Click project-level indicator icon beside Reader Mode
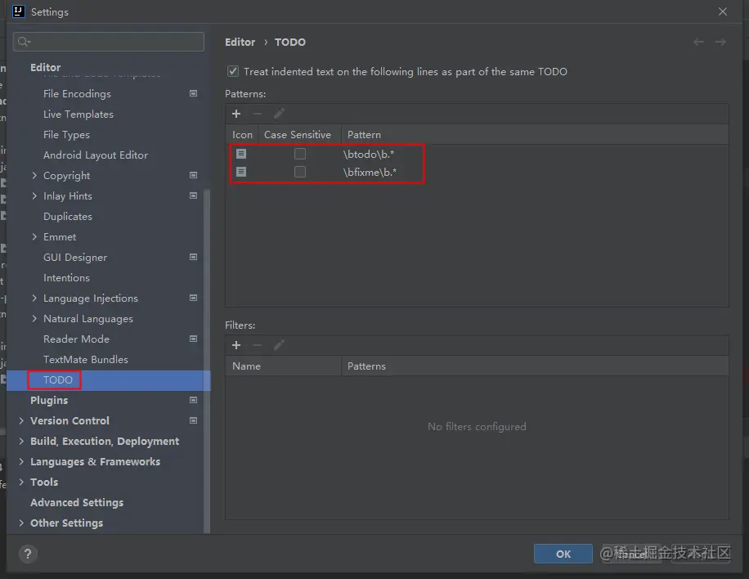 pyautogui.click(x=194, y=339)
